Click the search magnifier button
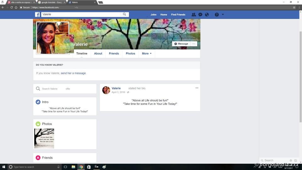 click(x=125, y=14)
